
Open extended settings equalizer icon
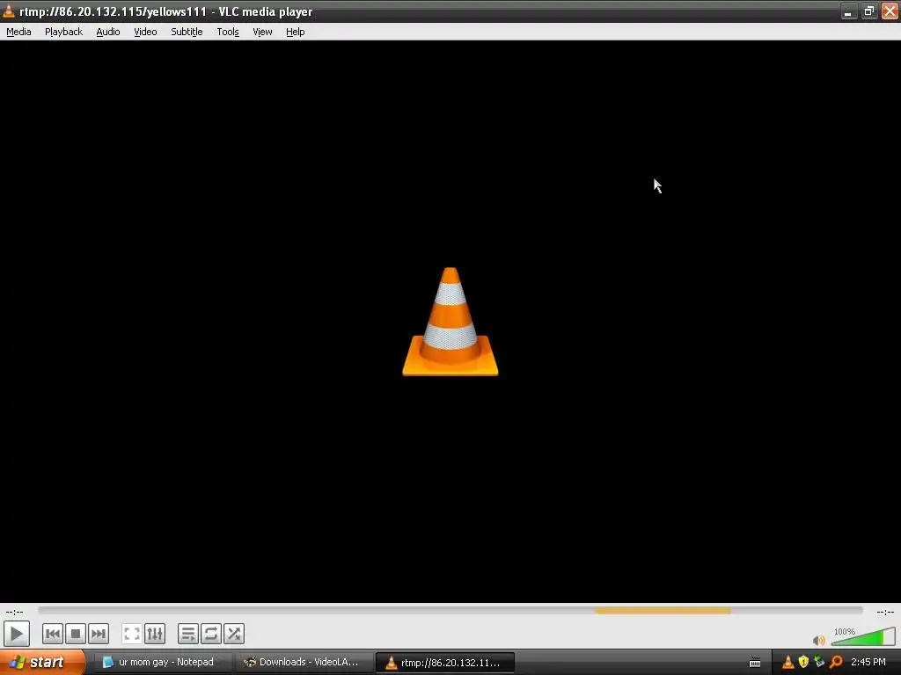coord(155,634)
